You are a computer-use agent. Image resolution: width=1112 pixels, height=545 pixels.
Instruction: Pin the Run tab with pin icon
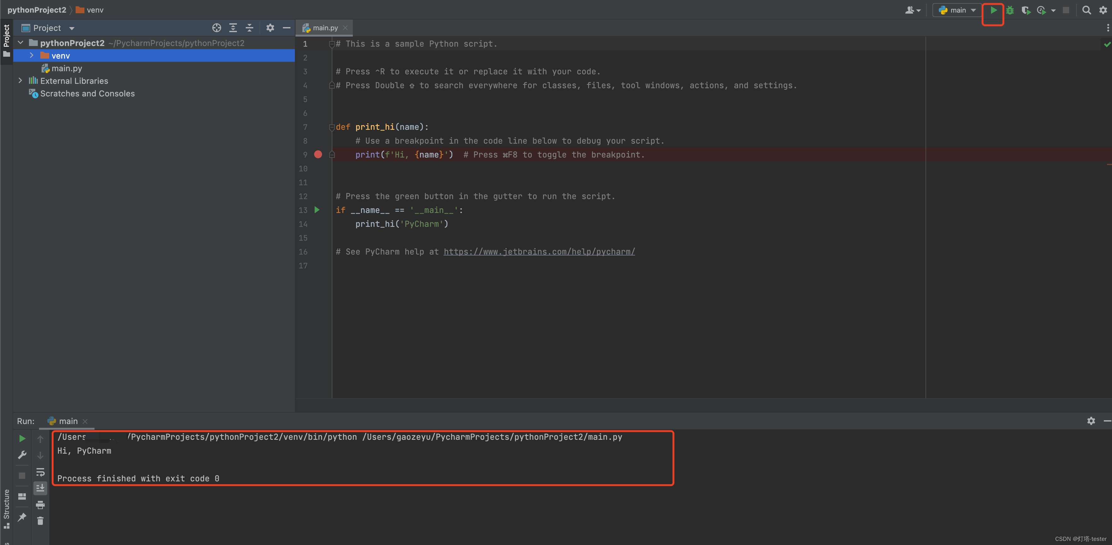coord(22,517)
